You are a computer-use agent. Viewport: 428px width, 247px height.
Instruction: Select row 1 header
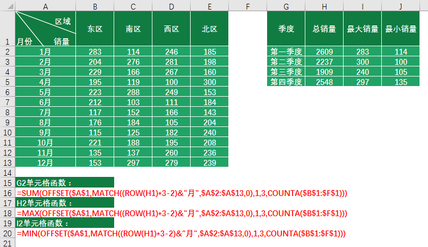click(x=7, y=28)
